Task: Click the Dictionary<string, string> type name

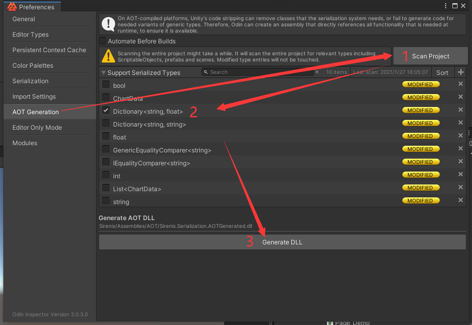Action: click(149, 125)
